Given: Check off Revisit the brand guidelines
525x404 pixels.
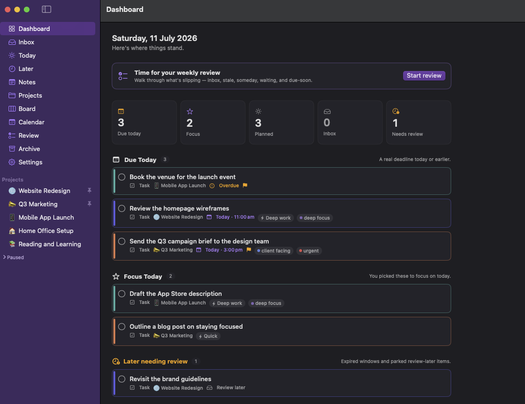Looking at the screenshot, I should (122, 379).
